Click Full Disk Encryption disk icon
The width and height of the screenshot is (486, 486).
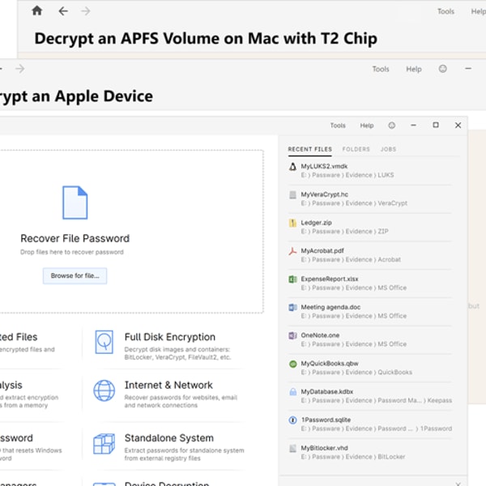104,342
